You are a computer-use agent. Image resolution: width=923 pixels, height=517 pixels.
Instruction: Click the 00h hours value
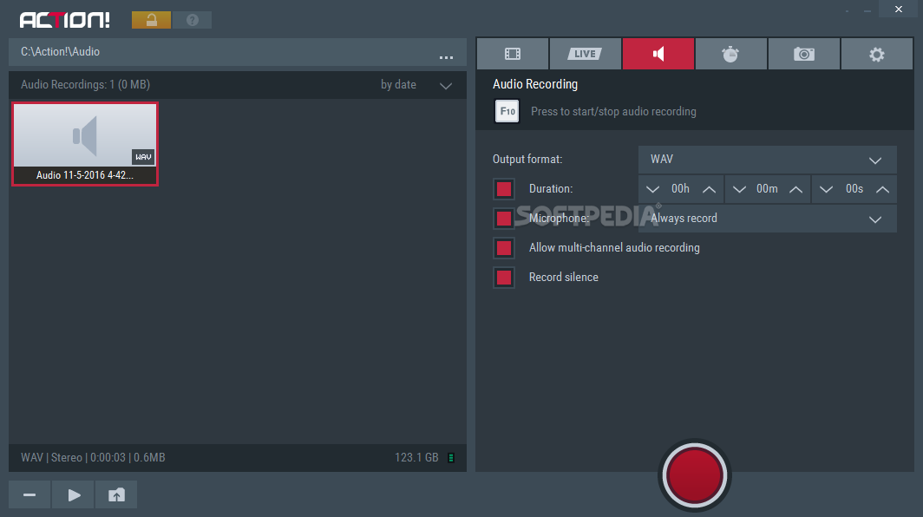tap(680, 189)
